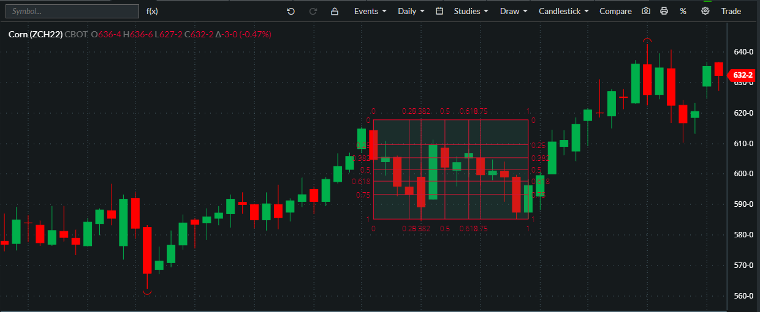Expand the Events dropdown
This screenshot has width=760, height=312.
point(370,11)
